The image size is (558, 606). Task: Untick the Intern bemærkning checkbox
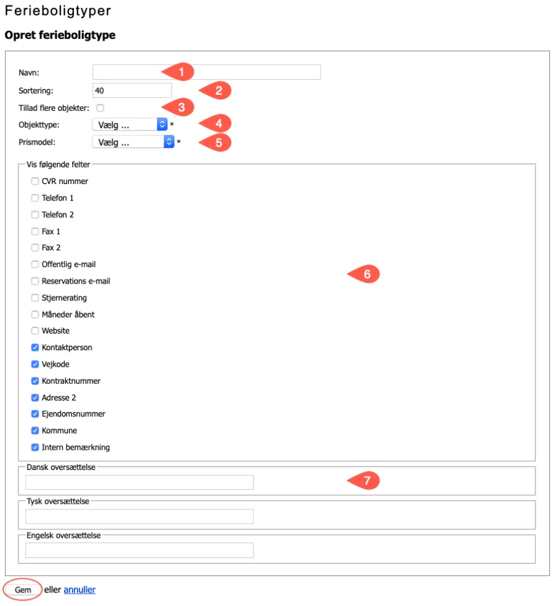pos(35,447)
